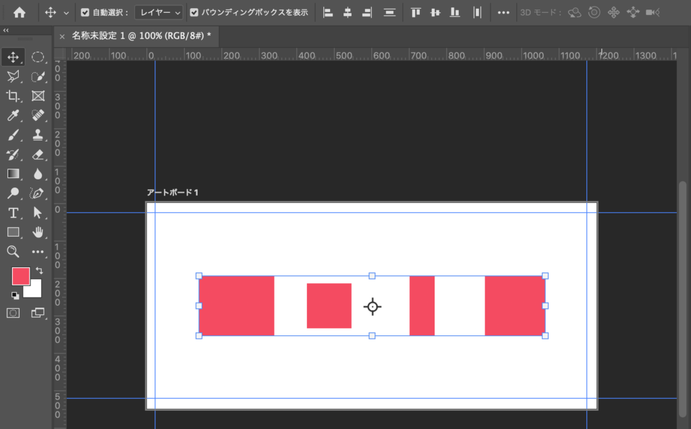Image resolution: width=691 pixels, height=429 pixels.
Task: Uncheck the 自動選択 checkbox
Action: pos(85,12)
